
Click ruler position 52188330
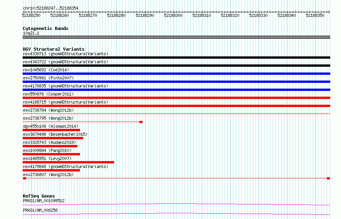point(258,15)
